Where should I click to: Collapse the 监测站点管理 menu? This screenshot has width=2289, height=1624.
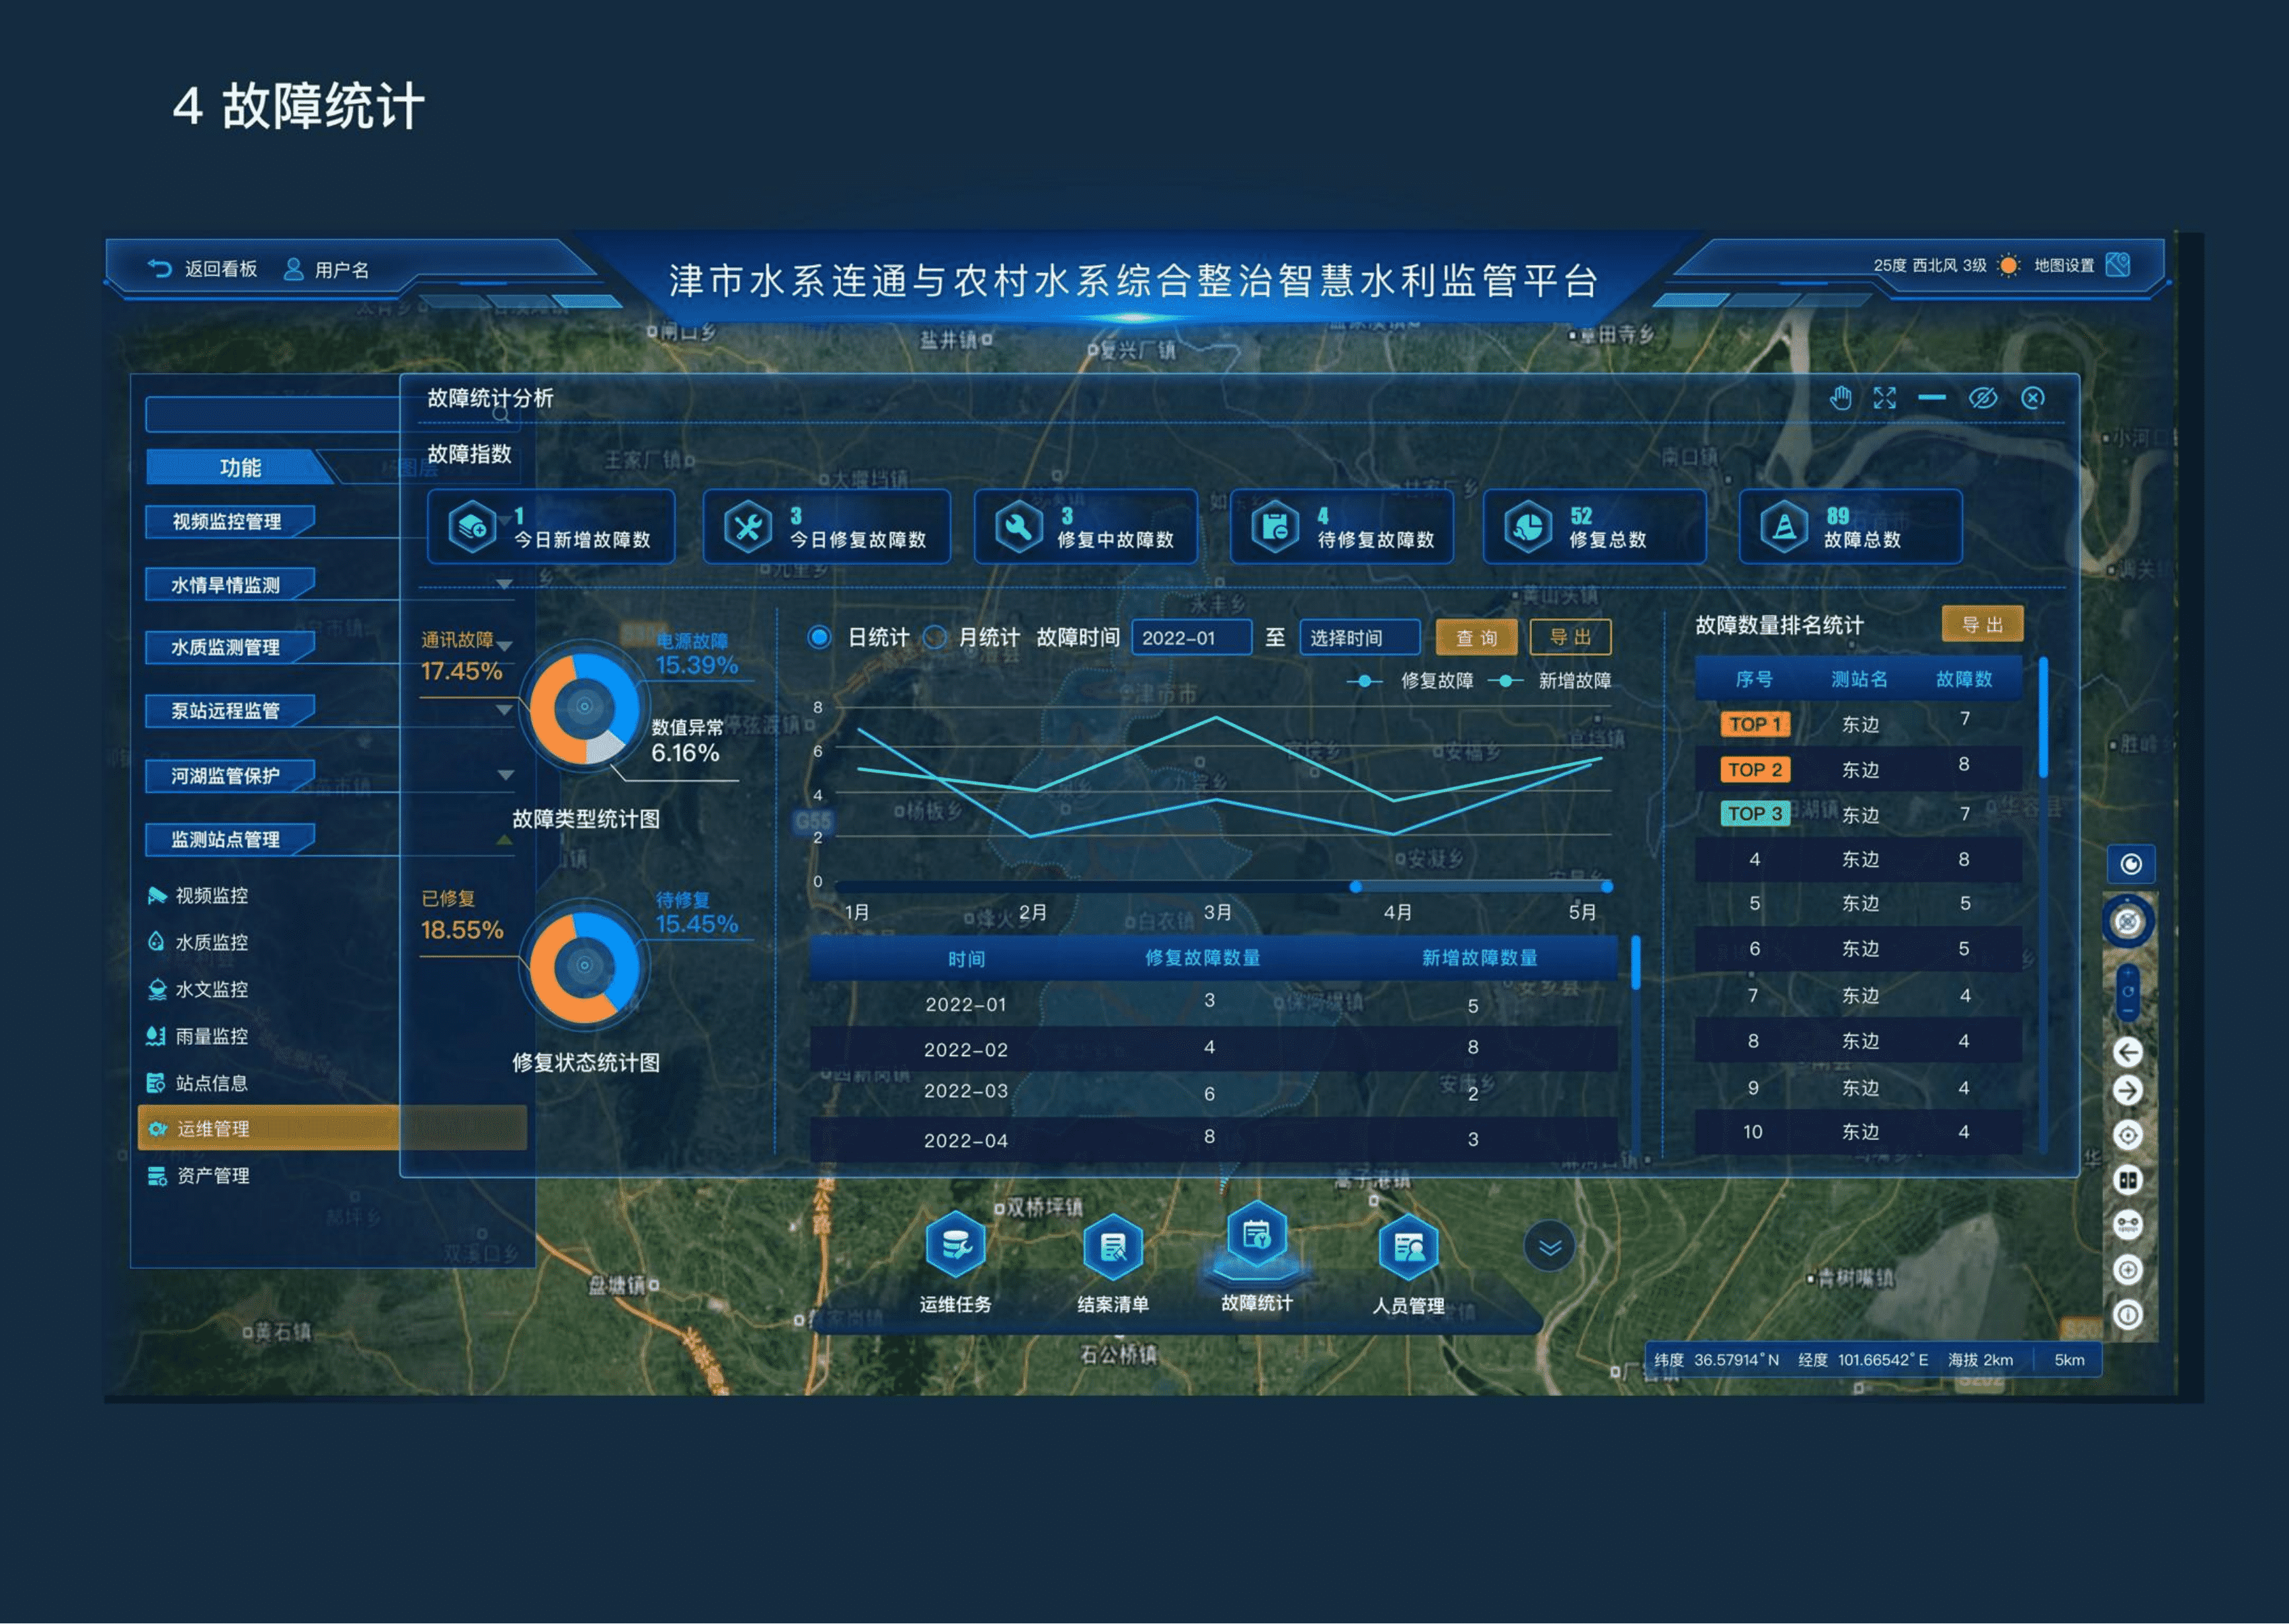pyautogui.click(x=230, y=839)
